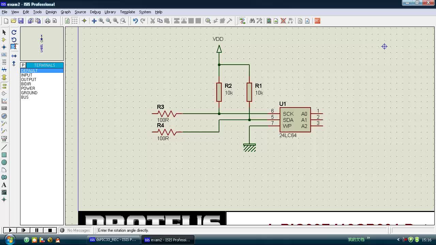
Task: Choose the selection arrow mode
Action: point(4,32)
